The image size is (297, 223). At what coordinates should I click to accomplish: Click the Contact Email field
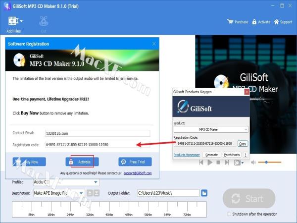(x=98, y=133)
